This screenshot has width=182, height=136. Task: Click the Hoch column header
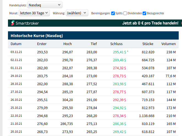click(67, 44)
